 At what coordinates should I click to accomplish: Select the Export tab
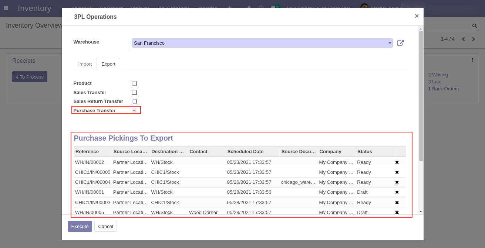(108, 64)
